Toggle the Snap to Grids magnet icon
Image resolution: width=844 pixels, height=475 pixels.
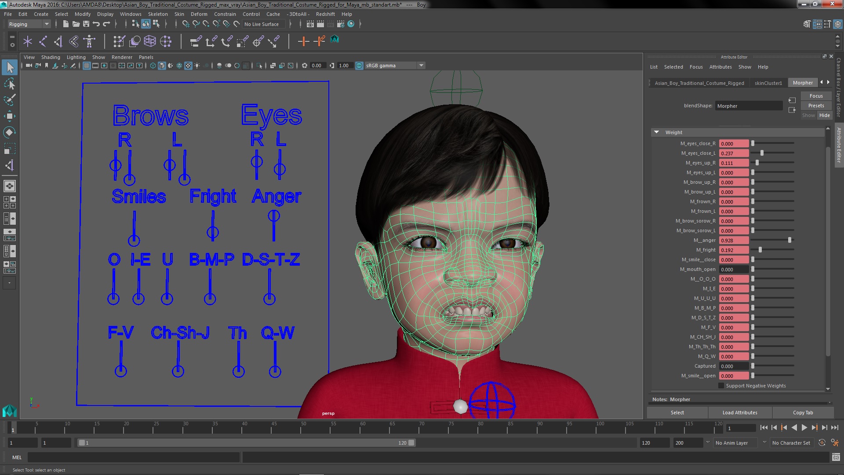pyautogui.click(x=186, y=24)
